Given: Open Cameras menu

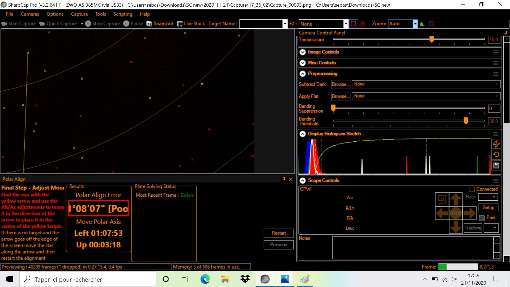Looking at the screenshot, I should coord(30,14).
